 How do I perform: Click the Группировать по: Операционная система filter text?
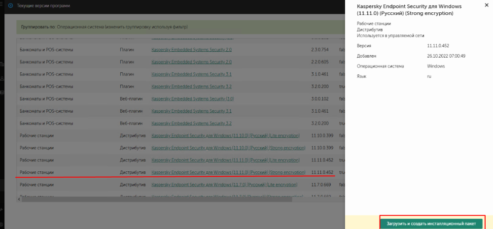105,27
